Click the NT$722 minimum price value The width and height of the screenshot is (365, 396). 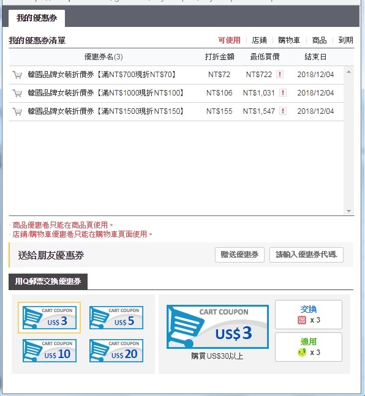point(259,75)
